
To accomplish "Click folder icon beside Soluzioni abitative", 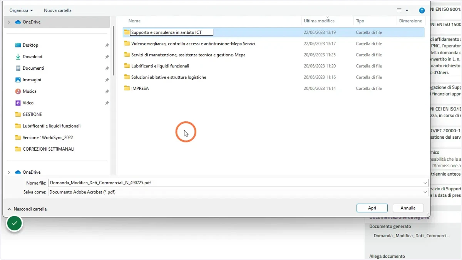I will tap(127, 77).
